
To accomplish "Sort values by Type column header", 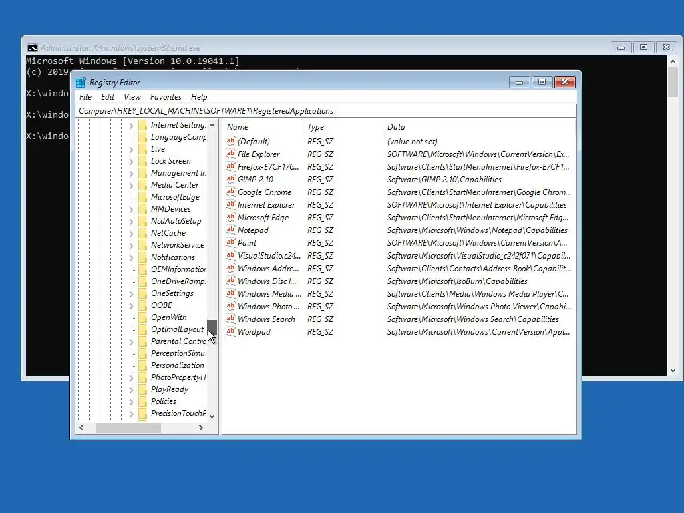I will tap(343, 127).
